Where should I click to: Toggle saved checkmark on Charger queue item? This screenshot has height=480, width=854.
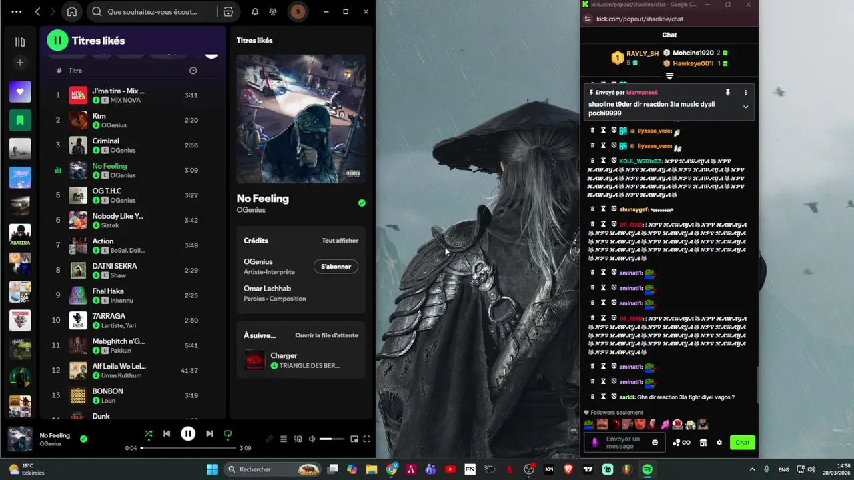pyautogui.click(x=274, y=365)
